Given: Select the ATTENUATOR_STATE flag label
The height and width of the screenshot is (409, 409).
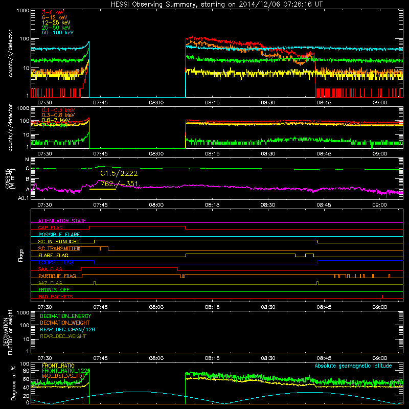Looking at the screenshot, I should pyautogui.click(x=62, y=221).
